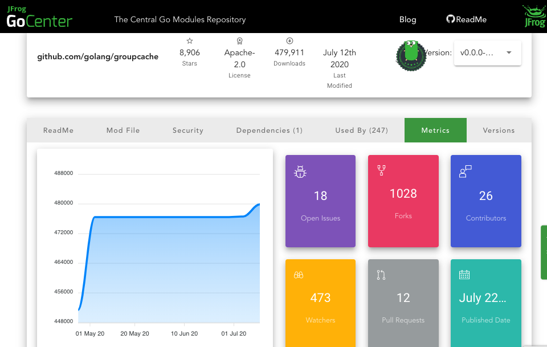The width and height of the screenshot is (547, 347).
Task: Switch to the ReadMe tab
Action: [x=58, y=130]
